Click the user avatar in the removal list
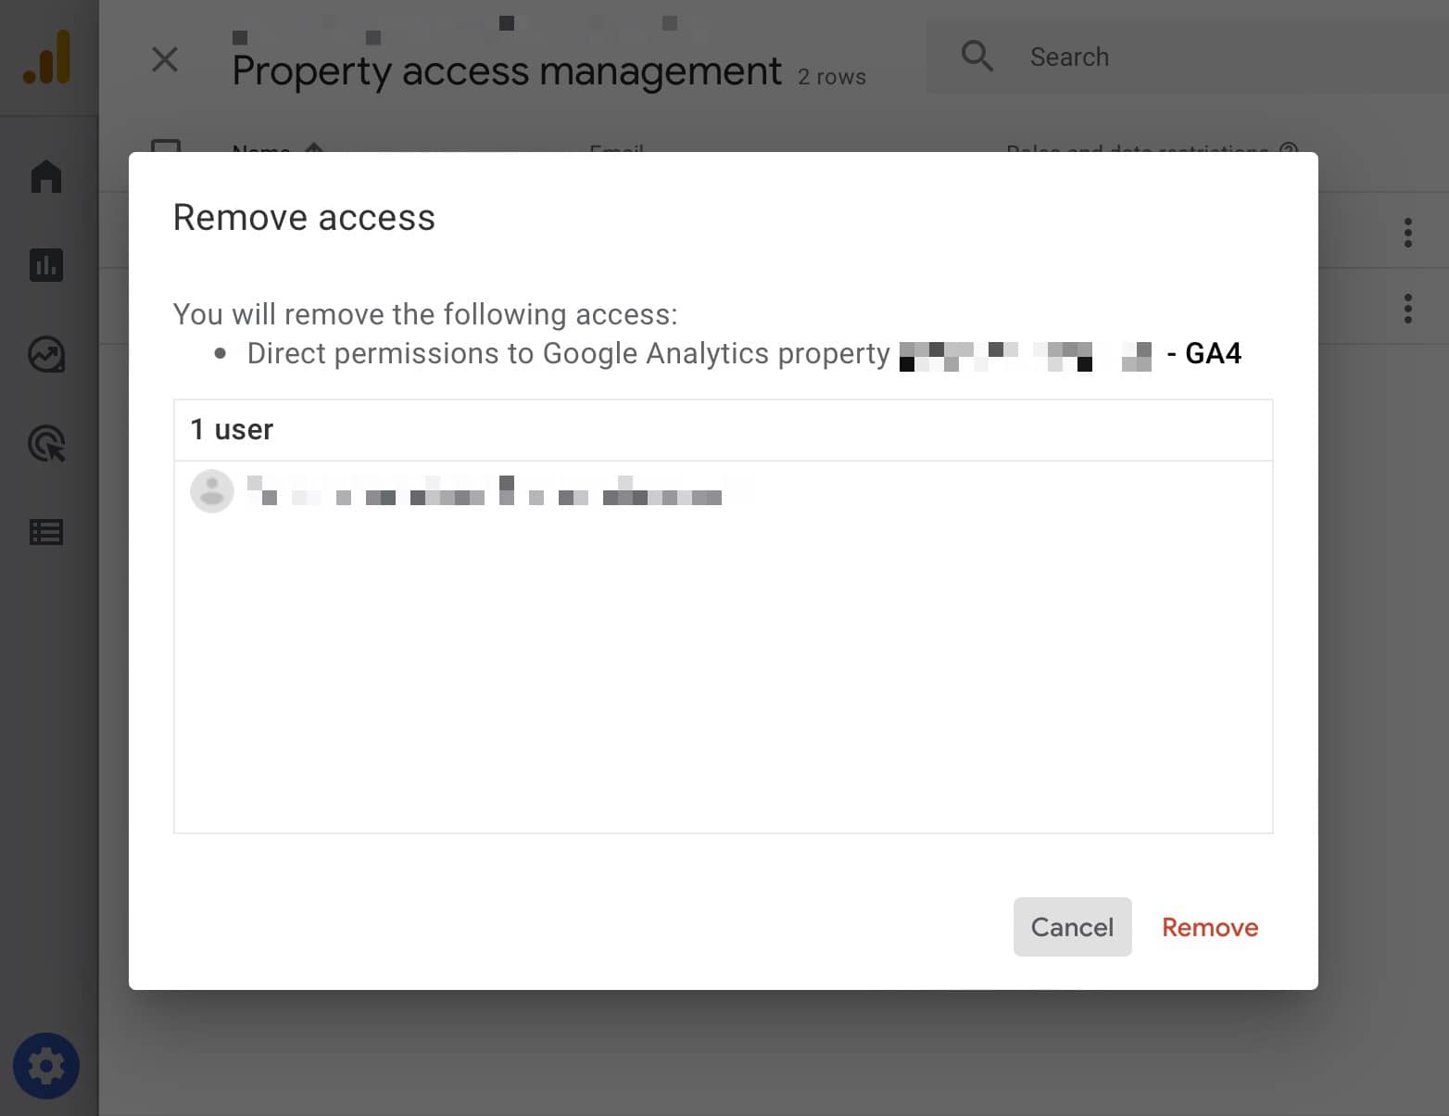 pyautogui.click(x=212, y=490)
